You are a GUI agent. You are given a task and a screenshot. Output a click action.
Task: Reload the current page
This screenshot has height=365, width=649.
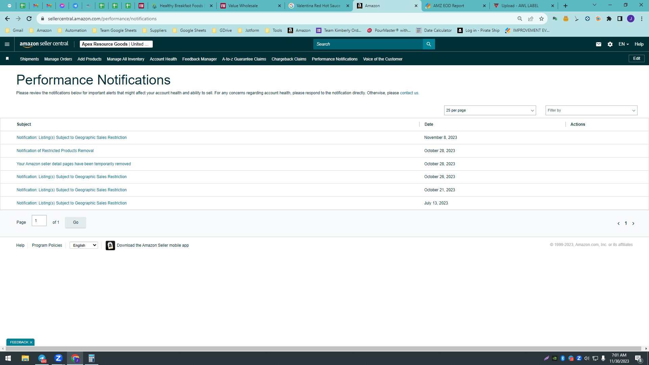[x=29, y=19]
